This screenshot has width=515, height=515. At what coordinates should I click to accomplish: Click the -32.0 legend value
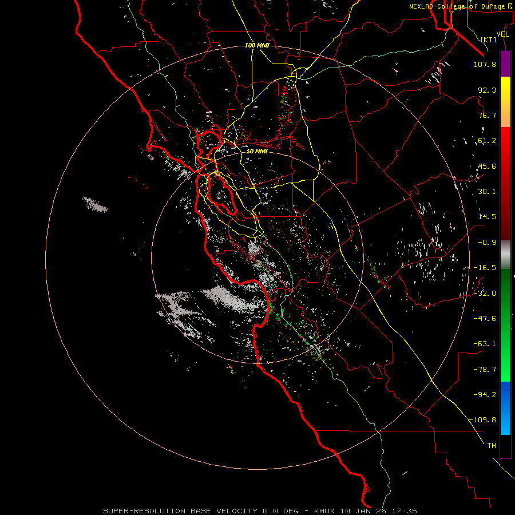tap(485, 294)
